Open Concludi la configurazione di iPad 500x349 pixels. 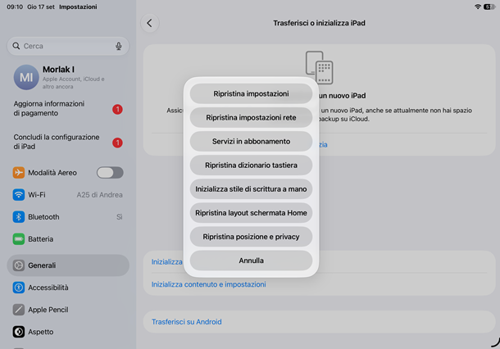click(68, 142)
